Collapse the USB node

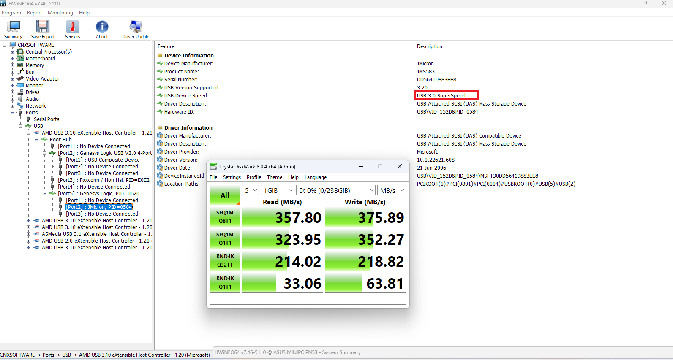(x=20, y=126)
